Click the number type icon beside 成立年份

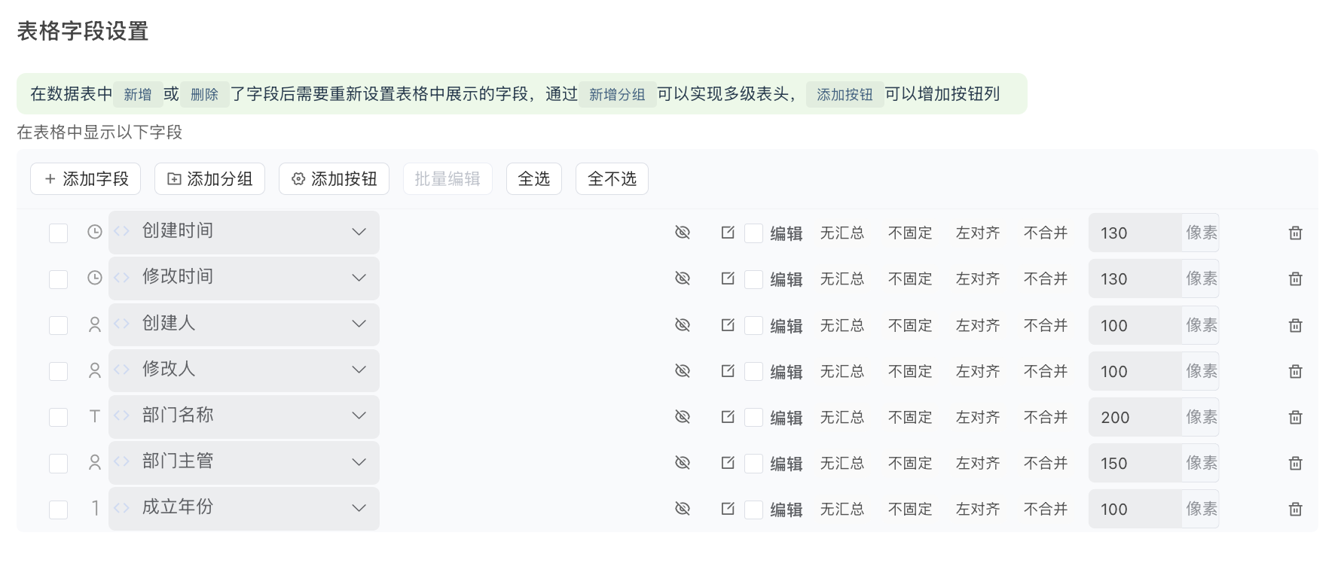coord(94,508)
